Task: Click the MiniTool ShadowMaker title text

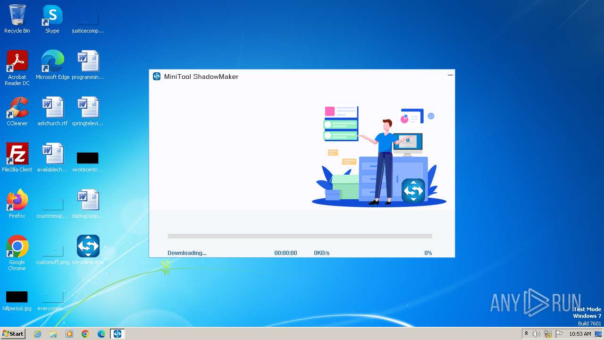Action: pyautogui.click(x=201, y=76)
